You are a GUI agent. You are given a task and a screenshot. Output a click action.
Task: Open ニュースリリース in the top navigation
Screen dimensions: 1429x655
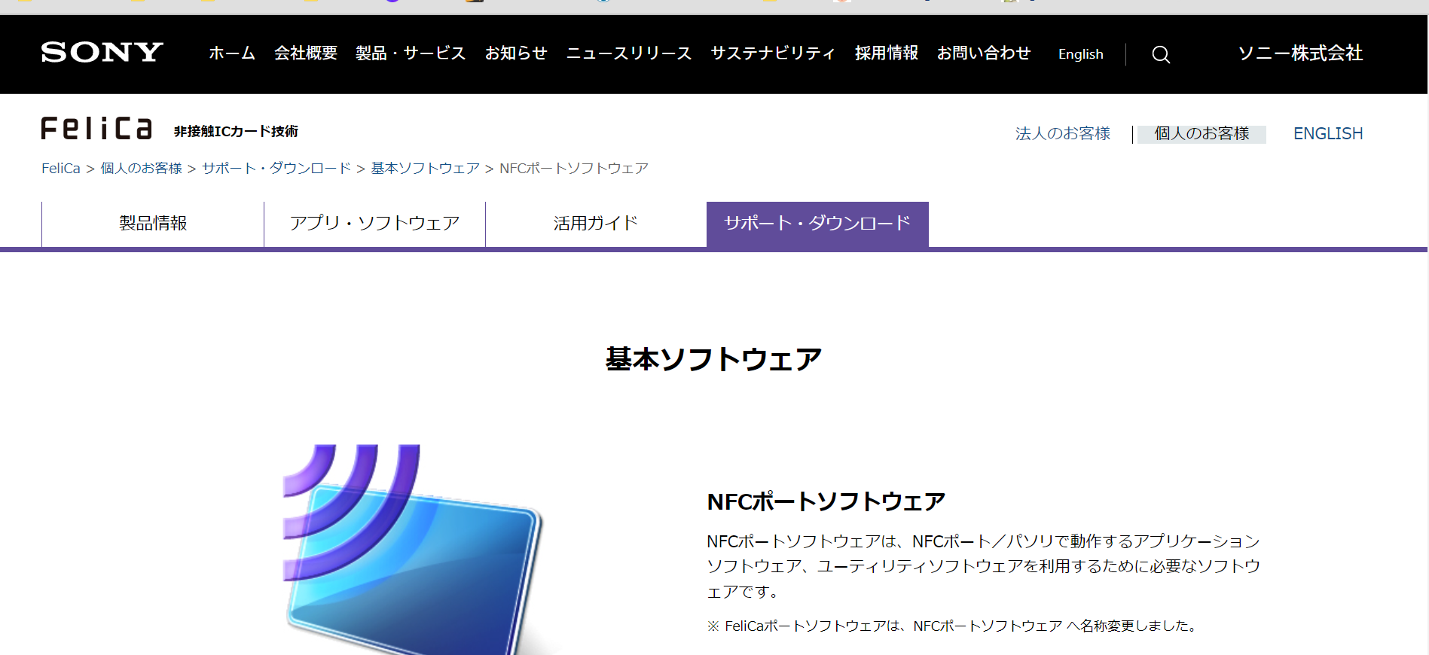point(629,53)
